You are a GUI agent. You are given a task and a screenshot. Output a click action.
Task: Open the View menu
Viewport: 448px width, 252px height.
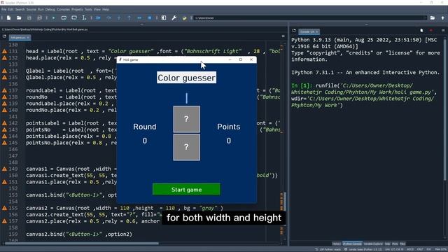coord(97,9)
